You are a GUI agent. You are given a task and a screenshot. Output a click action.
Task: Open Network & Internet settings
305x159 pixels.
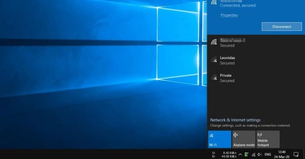point(235,120)
